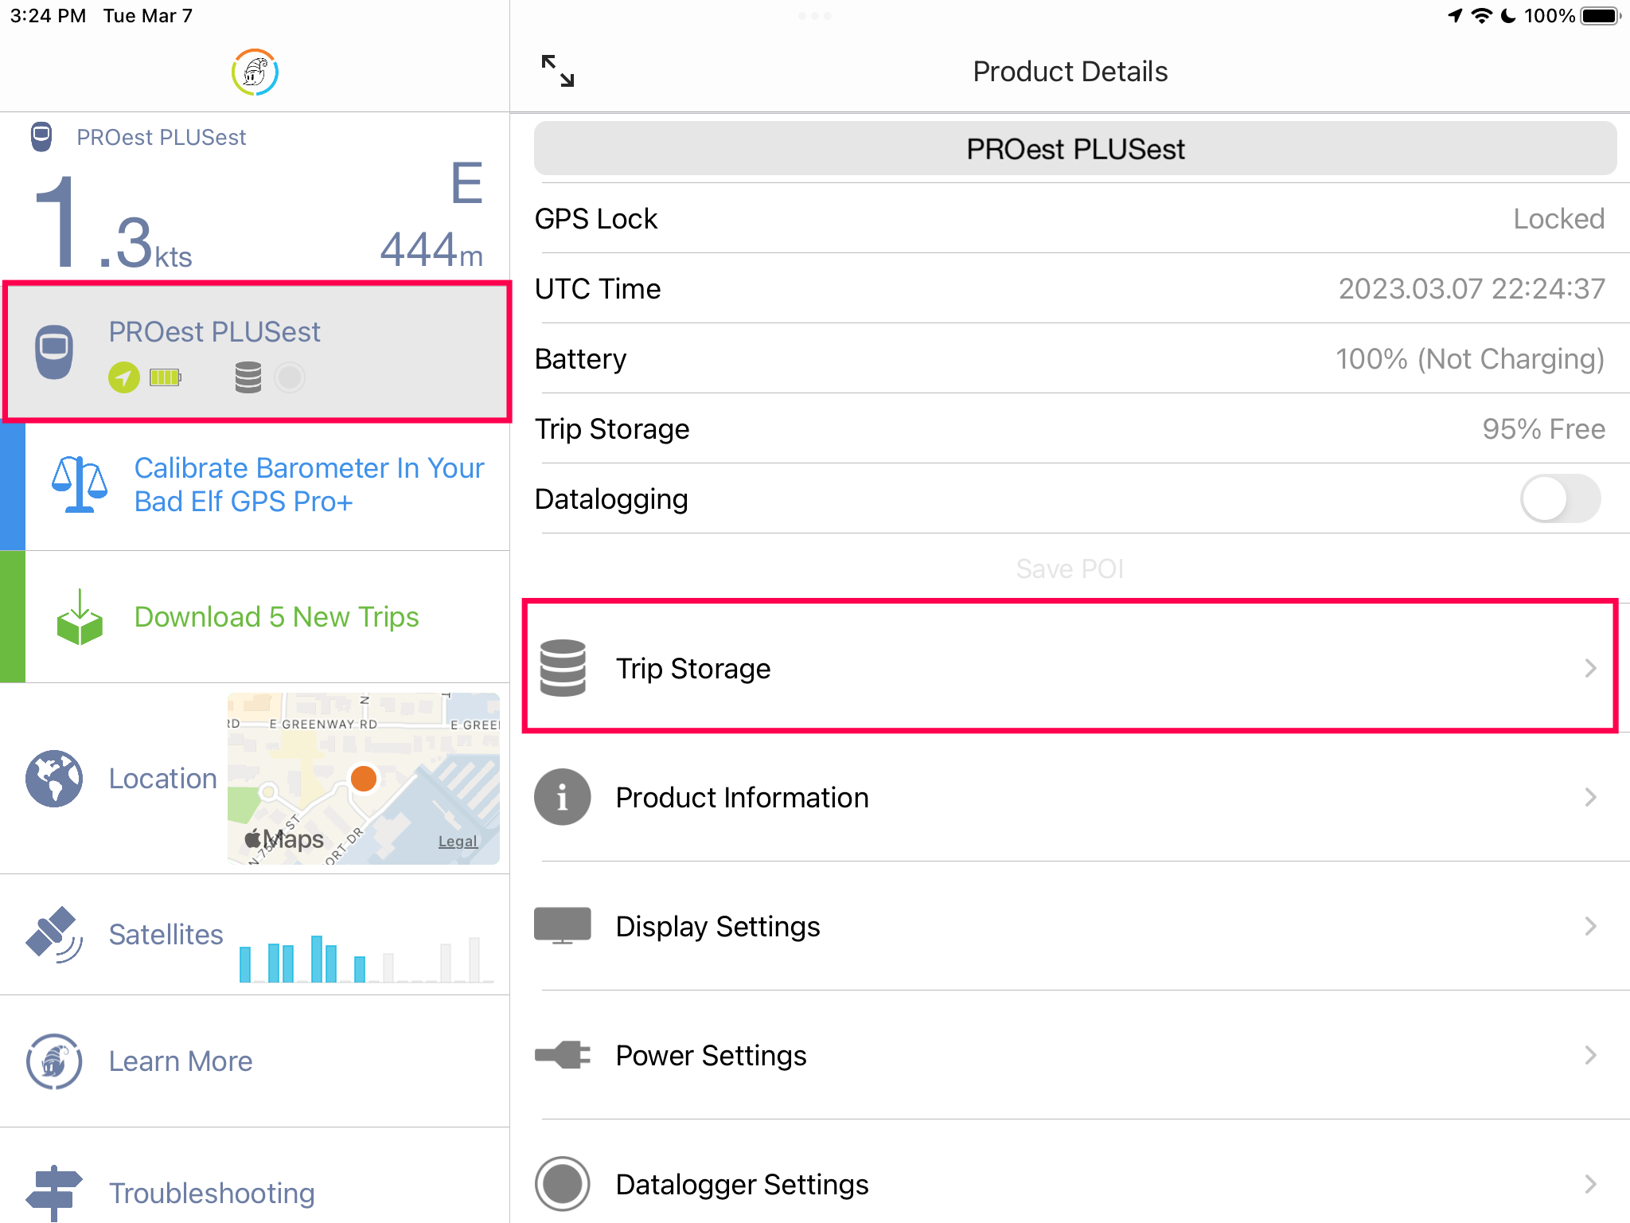The image size is (1630, 1223).
Task: Tap the Satellites dish icon
Action: 53,934
